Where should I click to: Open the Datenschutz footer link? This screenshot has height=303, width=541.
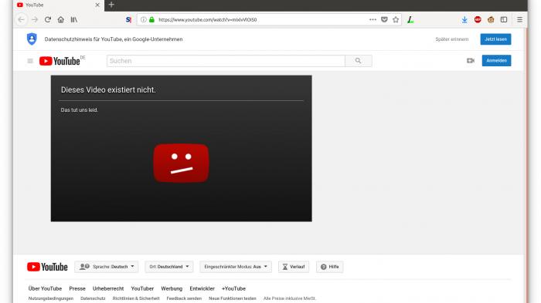93,298
